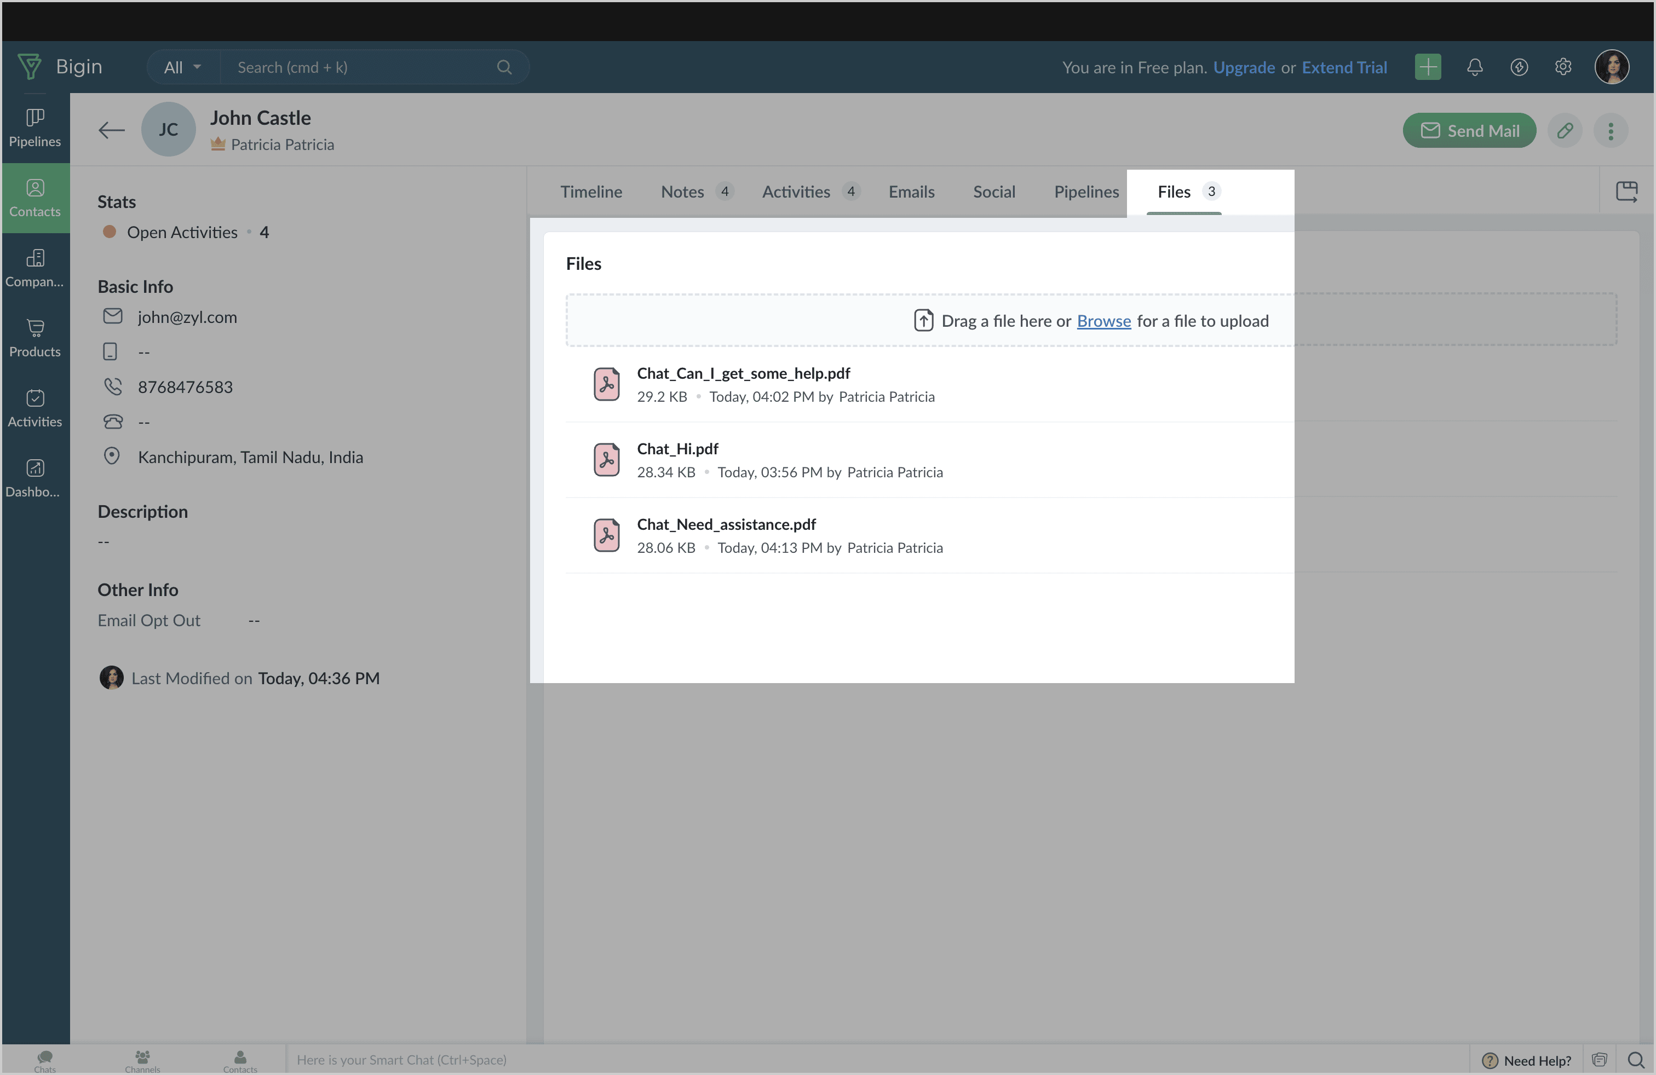Switch to the Timeline tab
This screenshot has height=1075, width=1656.
click(591, 191)
